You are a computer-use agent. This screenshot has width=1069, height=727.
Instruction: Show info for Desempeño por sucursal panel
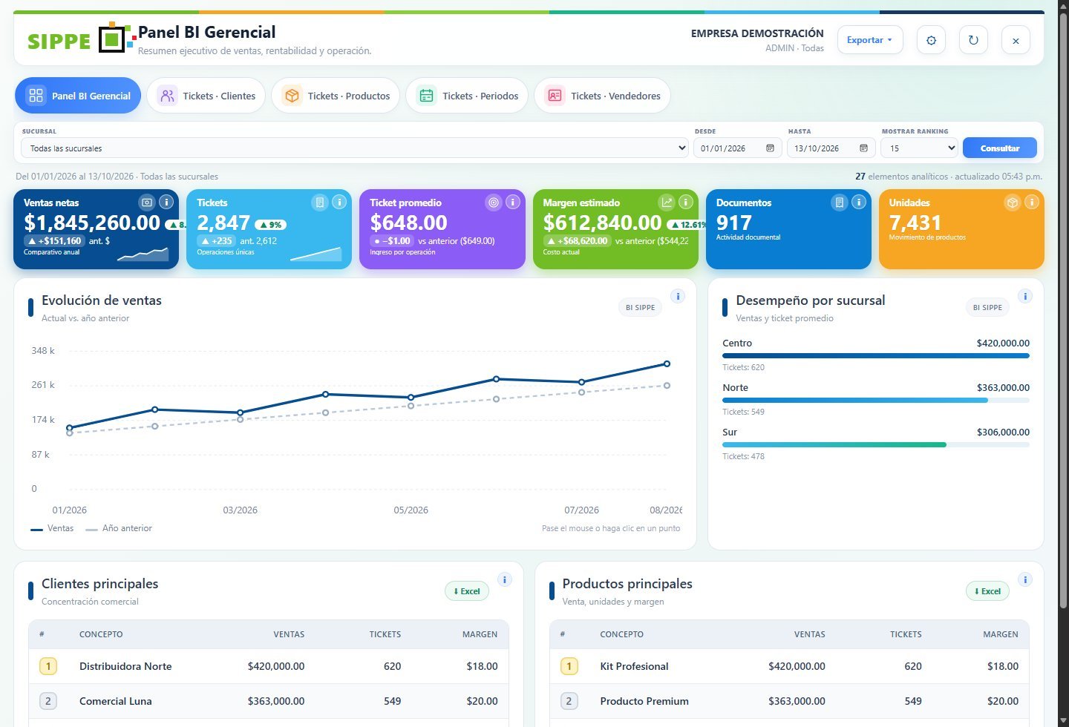pos(1025,296)
